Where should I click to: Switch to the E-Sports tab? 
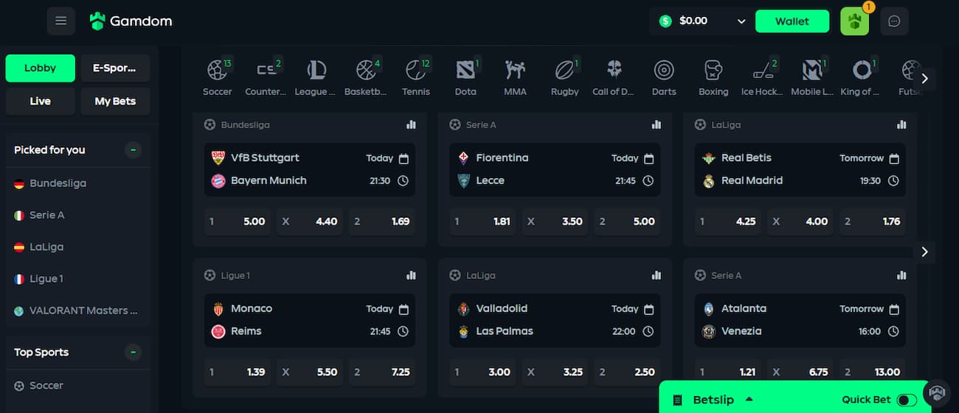tap(114, 68)
